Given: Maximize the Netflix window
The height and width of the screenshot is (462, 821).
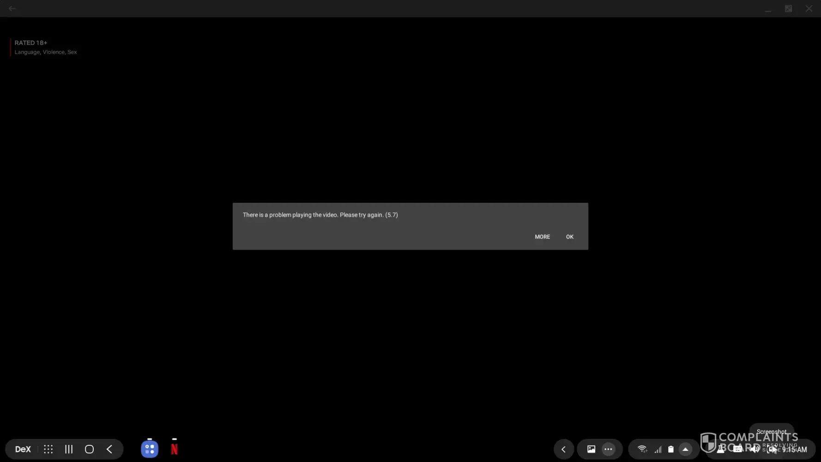Looking at the screenshot, I should click(x=789, y=8).
